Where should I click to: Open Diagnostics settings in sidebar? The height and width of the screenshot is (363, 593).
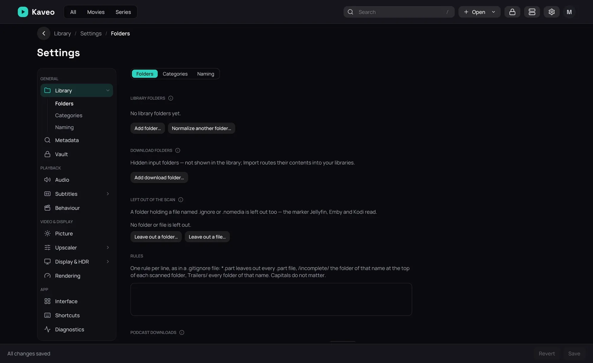[x=76, y=329]
